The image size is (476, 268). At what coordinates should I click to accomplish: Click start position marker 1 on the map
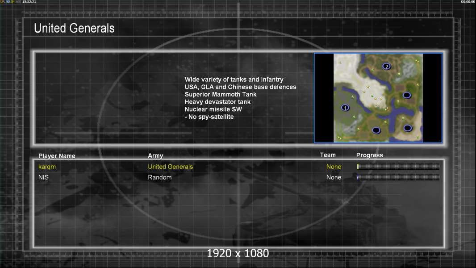[345, 108]
